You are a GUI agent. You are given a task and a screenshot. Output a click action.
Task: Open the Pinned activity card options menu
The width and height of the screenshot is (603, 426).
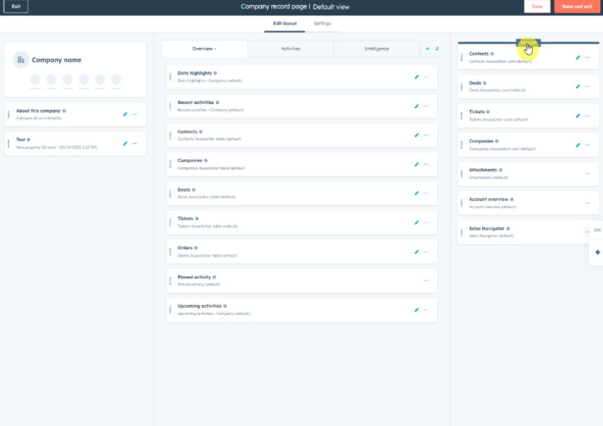(x=425, y=280)
